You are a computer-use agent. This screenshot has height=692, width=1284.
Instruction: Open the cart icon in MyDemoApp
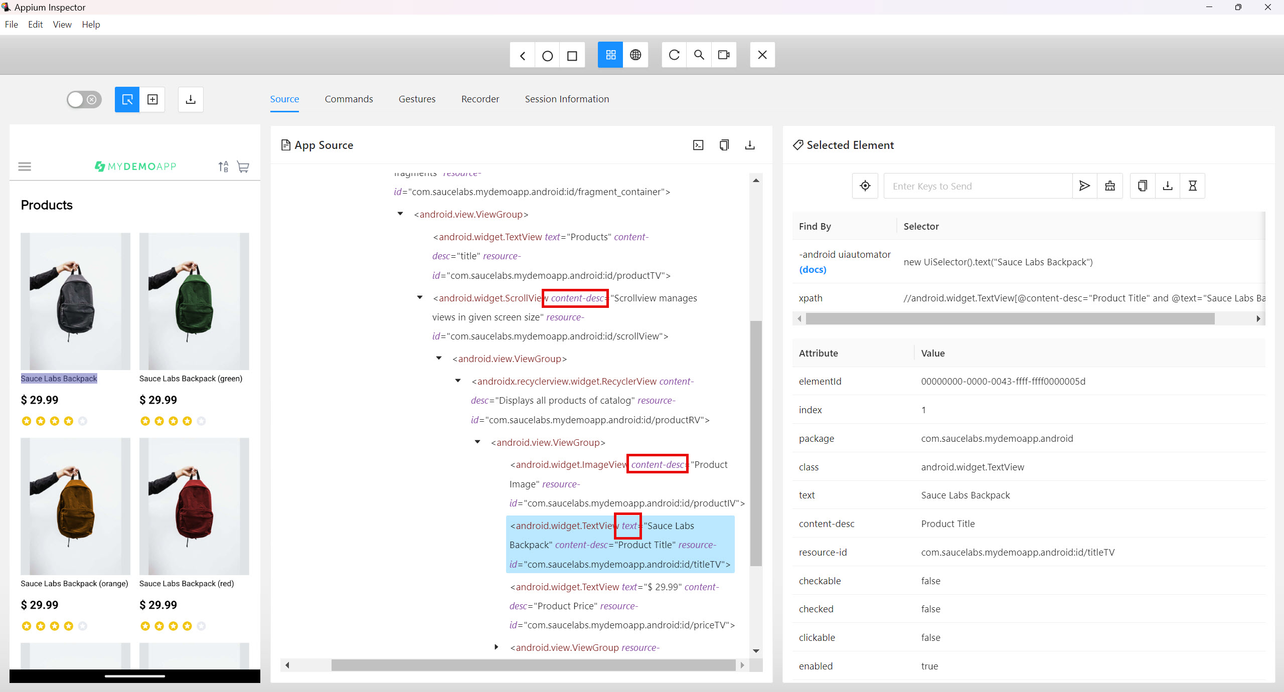pyautogui.click(x=243, y=166)
